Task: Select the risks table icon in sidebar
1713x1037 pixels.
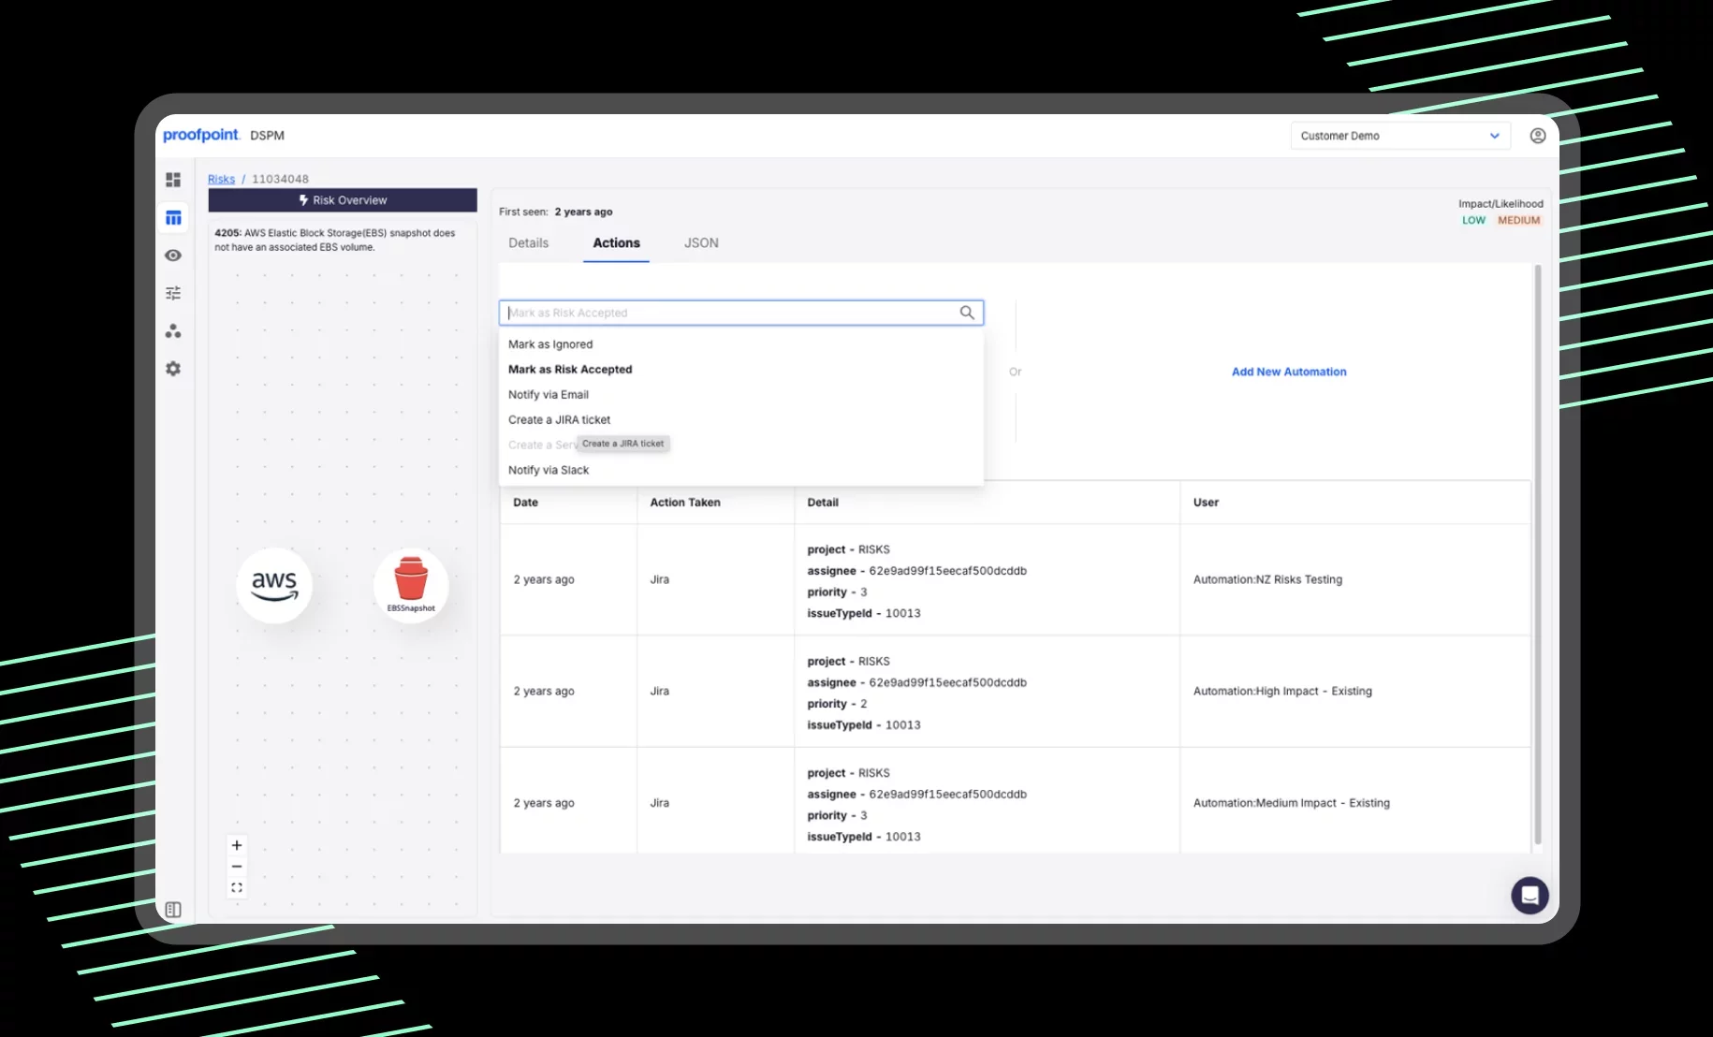Action: point(173,218)
